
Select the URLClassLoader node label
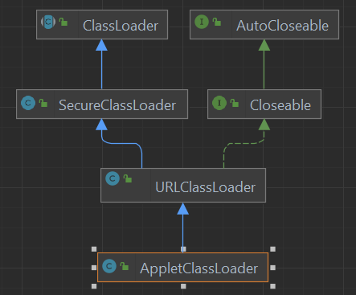click(x=206, y=187)
